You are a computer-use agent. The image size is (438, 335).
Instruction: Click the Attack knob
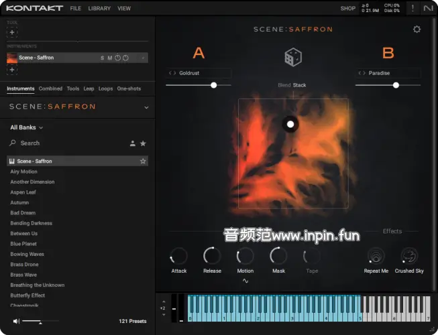point(178,256)
